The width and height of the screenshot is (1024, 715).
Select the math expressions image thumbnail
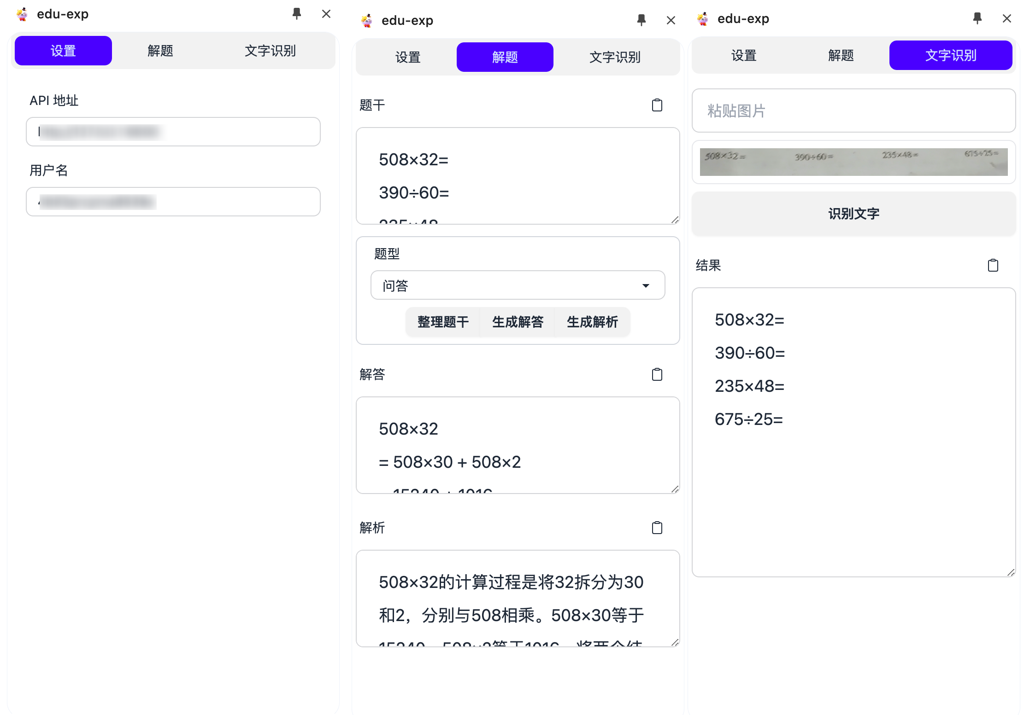[853, 162]
